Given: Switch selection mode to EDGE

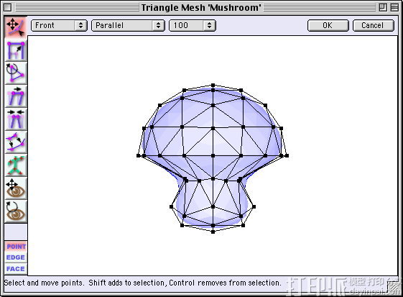Looking at the screenshot, I should pyautogui.click(x=16, y=257).
